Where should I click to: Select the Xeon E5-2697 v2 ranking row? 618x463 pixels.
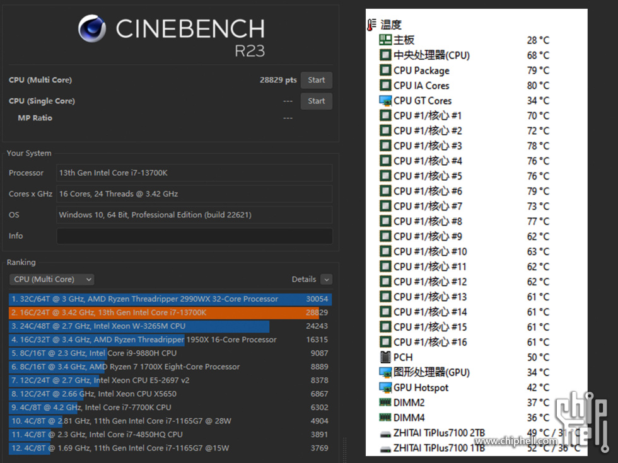click(170, 380)
